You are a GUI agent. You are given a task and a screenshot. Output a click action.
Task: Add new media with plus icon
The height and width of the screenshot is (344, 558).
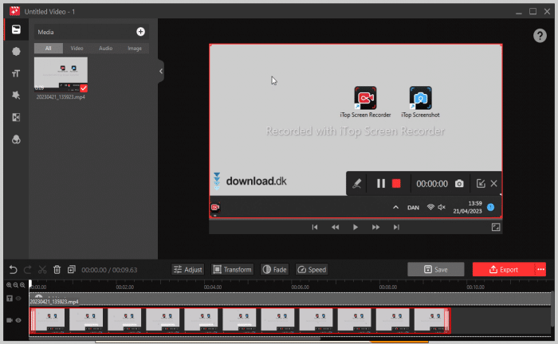point(140,32)
